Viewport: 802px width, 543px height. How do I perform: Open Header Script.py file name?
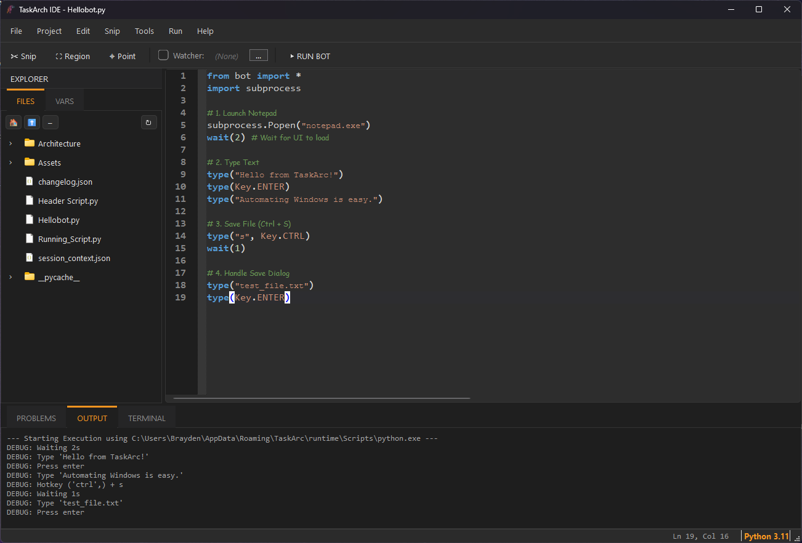point(68,201)
